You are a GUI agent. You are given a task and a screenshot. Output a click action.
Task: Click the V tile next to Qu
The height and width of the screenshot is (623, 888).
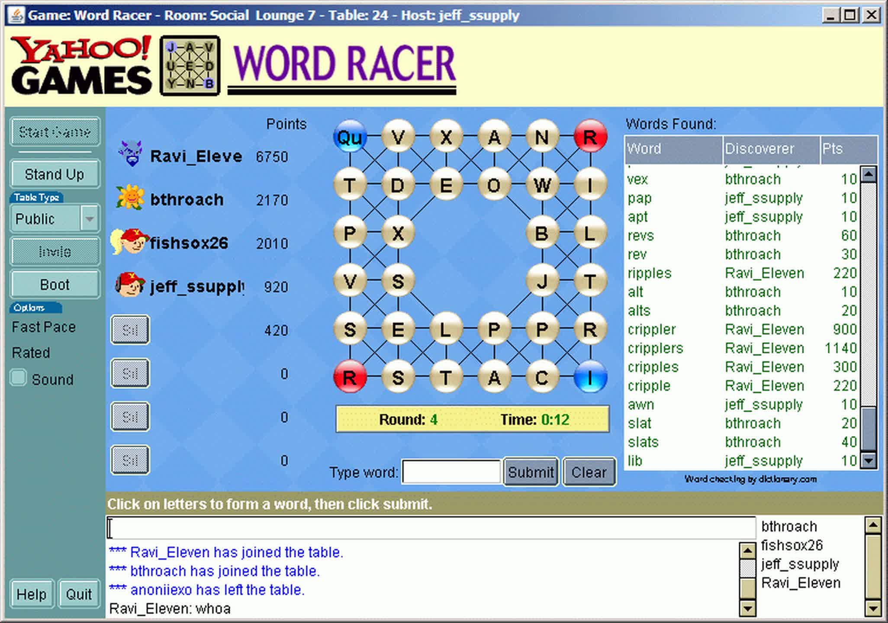398,137
